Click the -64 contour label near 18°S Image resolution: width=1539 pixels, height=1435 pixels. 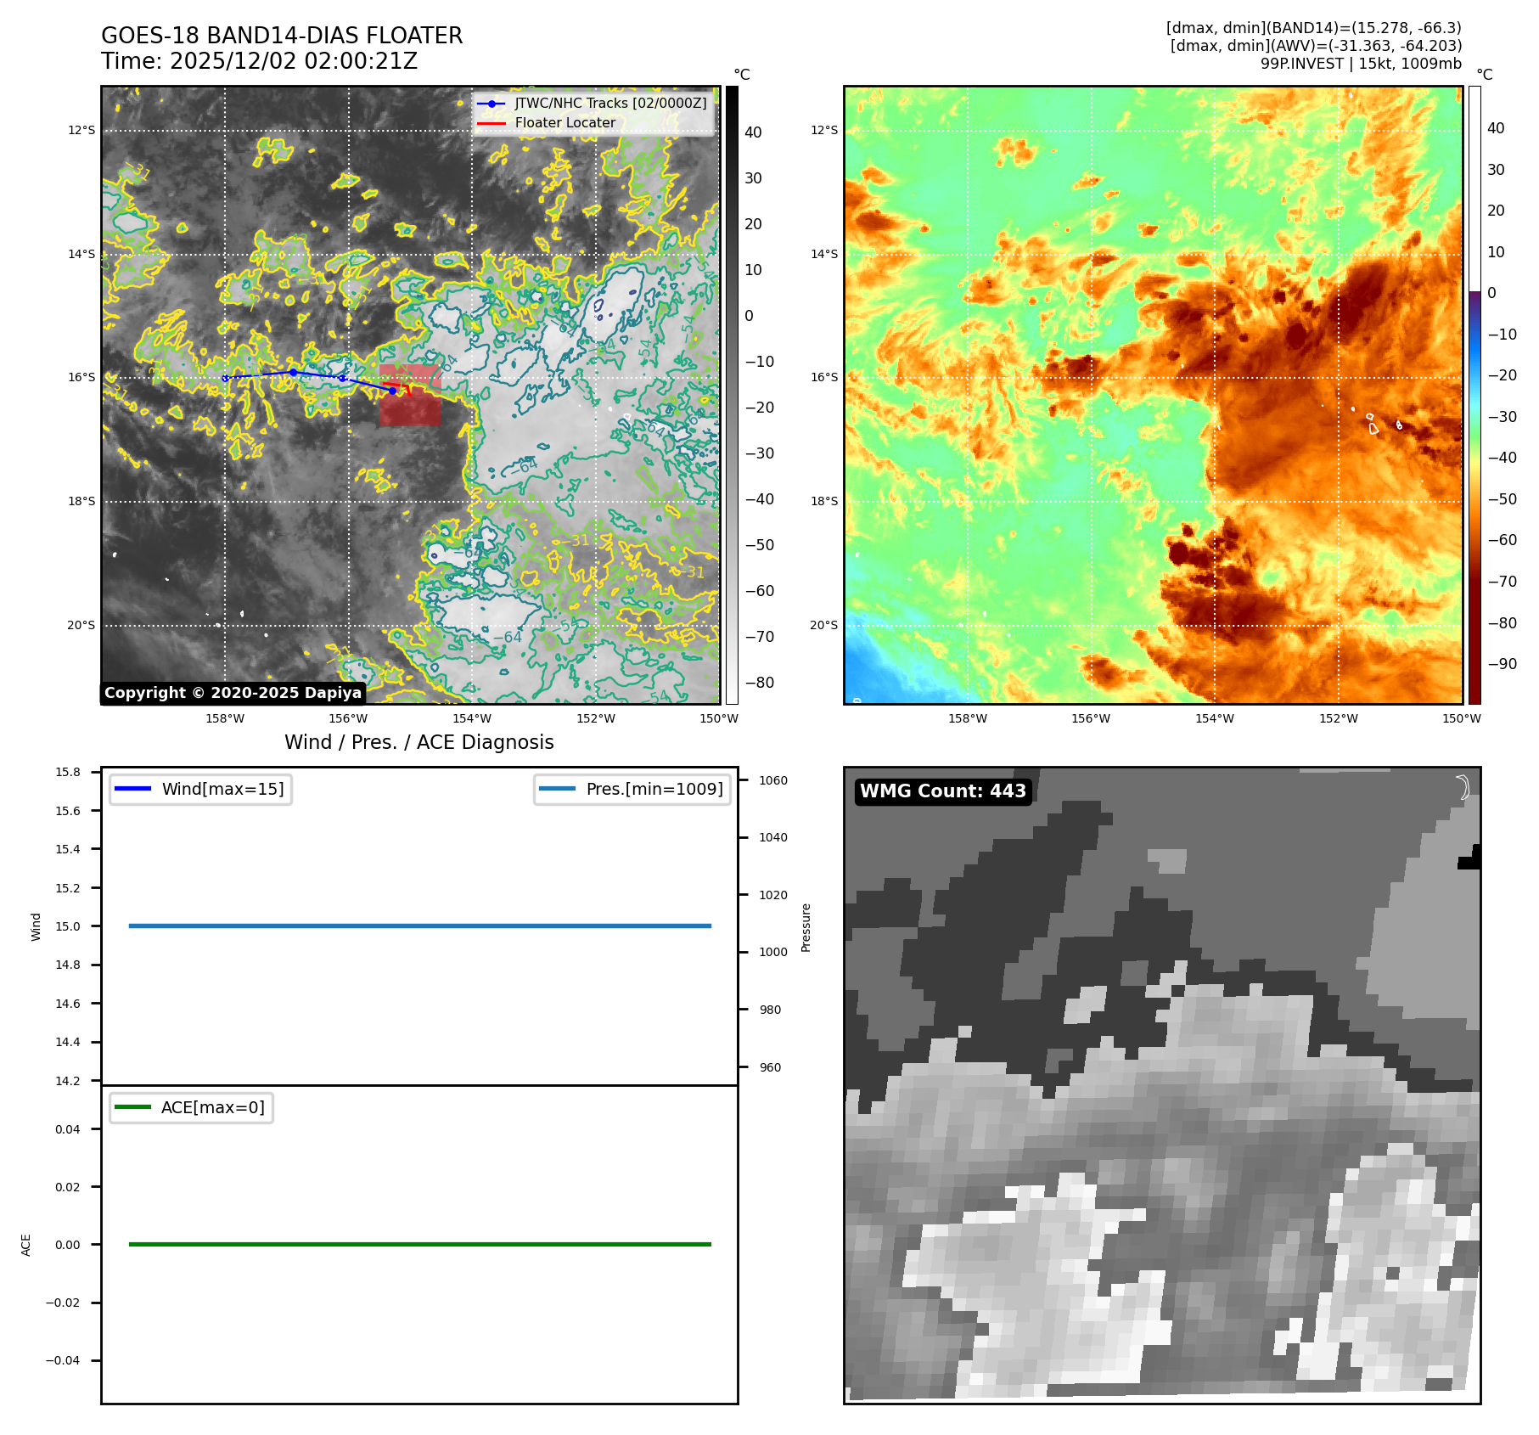[x=525, y=466]
